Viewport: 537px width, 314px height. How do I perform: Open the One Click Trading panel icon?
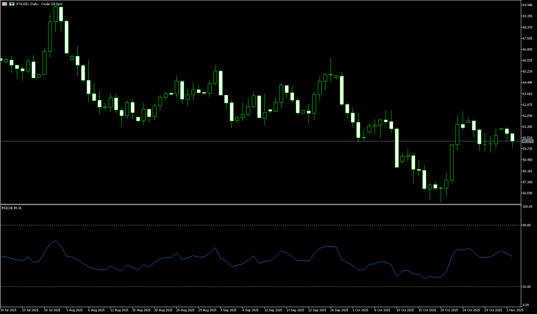point(4,4)
